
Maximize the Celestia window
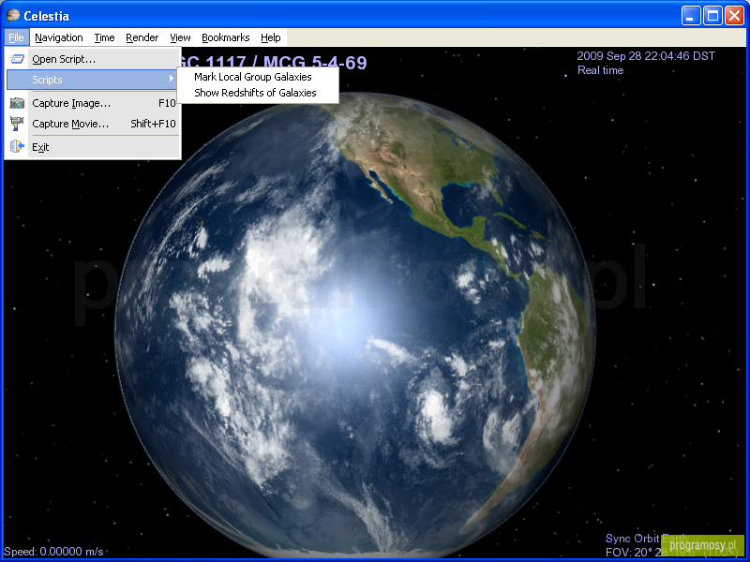point(712,16)
